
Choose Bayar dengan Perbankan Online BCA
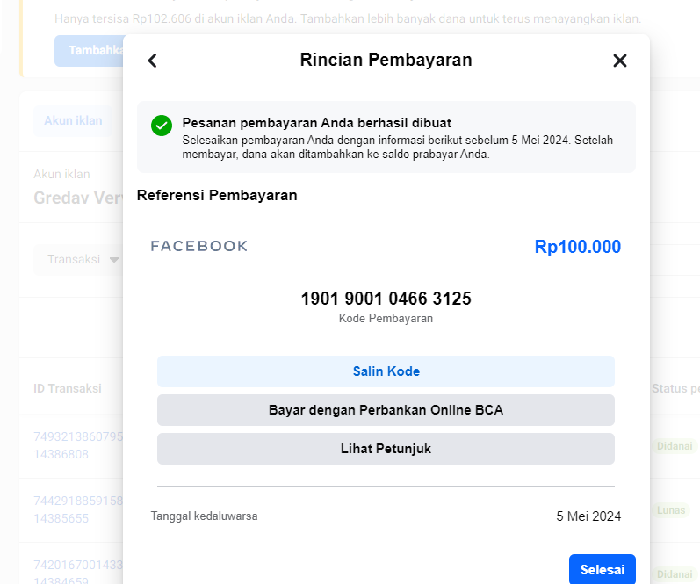[x=386, y=410]
